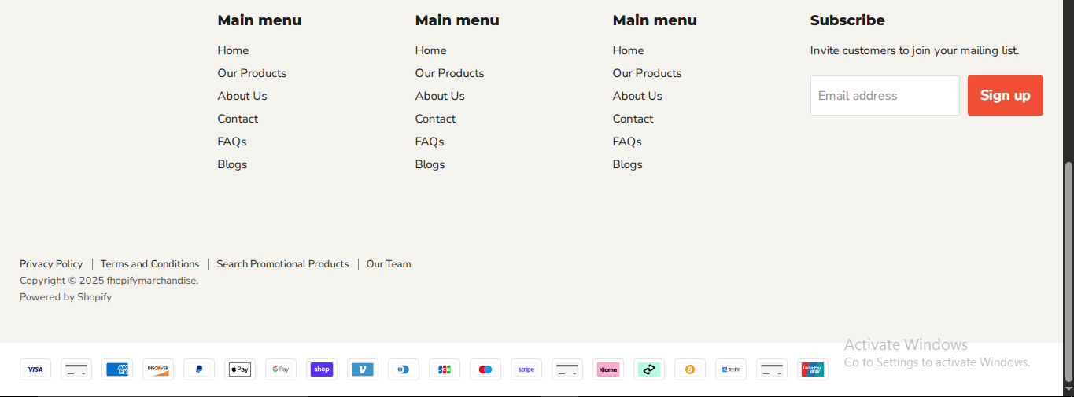1074x397 pixels.
Task: Click the Klarna payment icon
Action: click(608, 369)
